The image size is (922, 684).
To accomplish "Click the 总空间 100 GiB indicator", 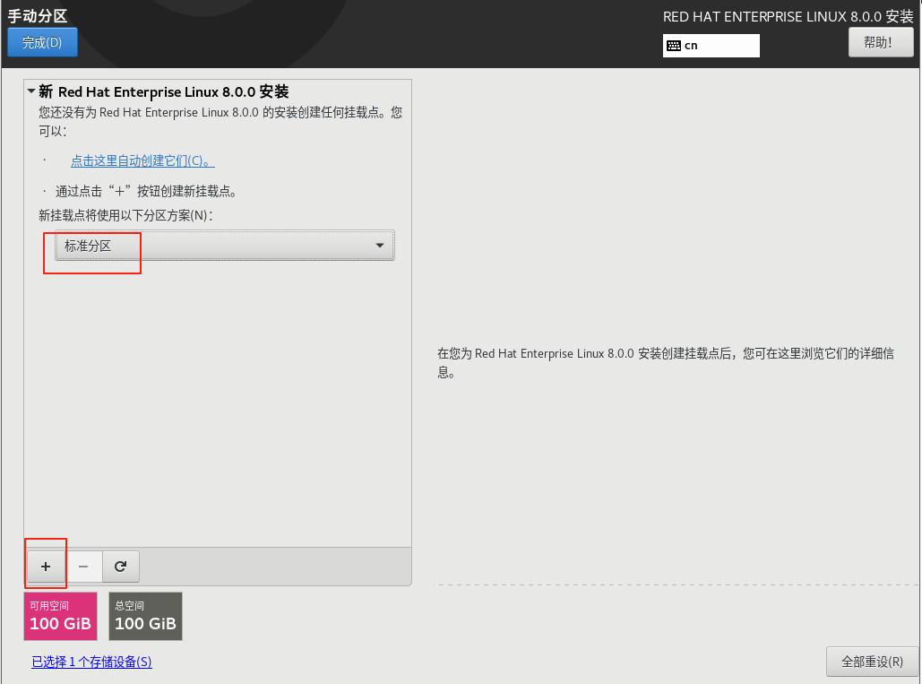I will point(145,617).
